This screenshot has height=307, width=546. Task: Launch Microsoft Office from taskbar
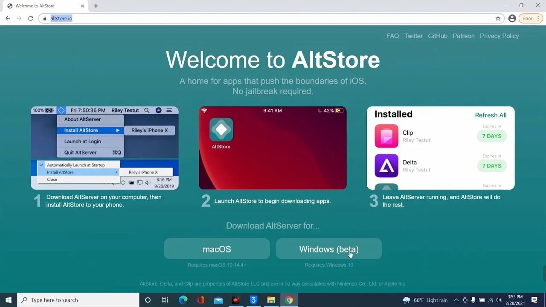200,300
